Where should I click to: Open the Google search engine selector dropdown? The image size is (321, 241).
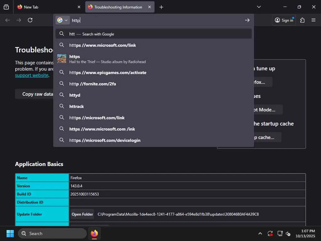(x=62, y=20)
